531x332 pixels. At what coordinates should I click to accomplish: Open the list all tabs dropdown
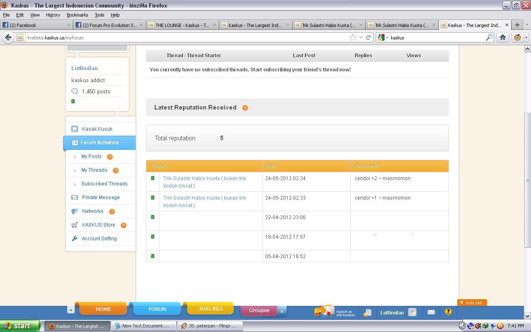pyautogui.click(x=527, y=25)
